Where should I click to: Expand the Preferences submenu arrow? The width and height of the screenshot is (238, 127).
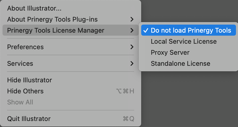click(132, 47)
